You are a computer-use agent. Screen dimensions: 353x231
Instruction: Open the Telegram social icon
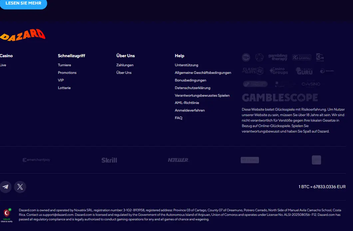coord(5,187)
